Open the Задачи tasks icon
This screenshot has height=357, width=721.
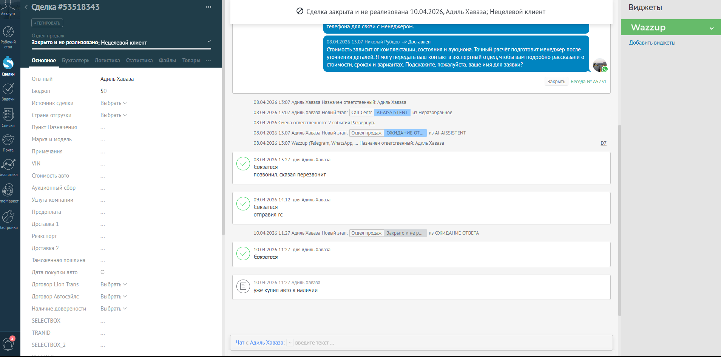[x=8, y=92]
